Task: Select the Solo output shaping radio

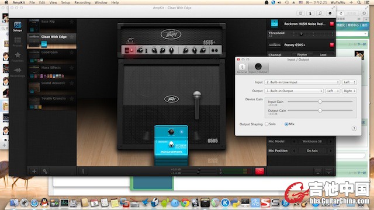Action: coord(266,124)
